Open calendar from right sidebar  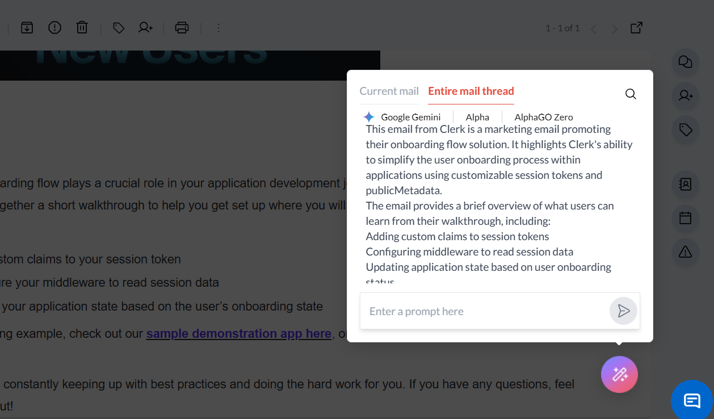(685, 218)
